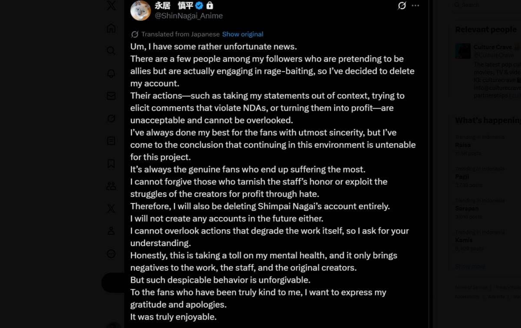
Task: Click the Post button in sidebar
Action: coord(113,283)
